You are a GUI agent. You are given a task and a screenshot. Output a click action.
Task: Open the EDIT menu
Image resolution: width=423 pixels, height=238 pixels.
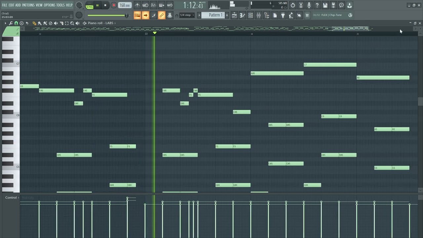click(12, 5)
